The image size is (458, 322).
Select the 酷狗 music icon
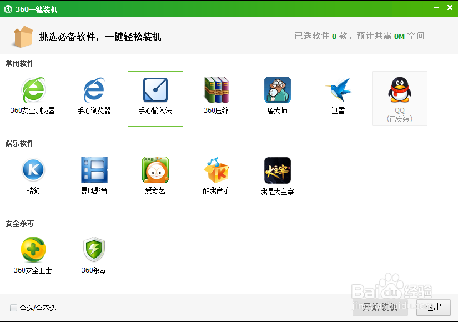tap(33, 170)
